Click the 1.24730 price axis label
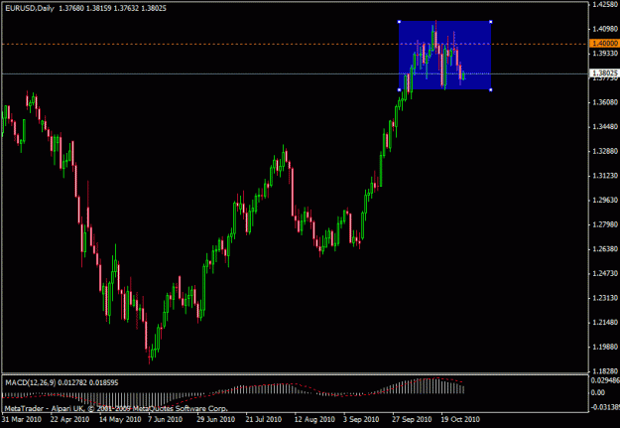 click(605, 274)
